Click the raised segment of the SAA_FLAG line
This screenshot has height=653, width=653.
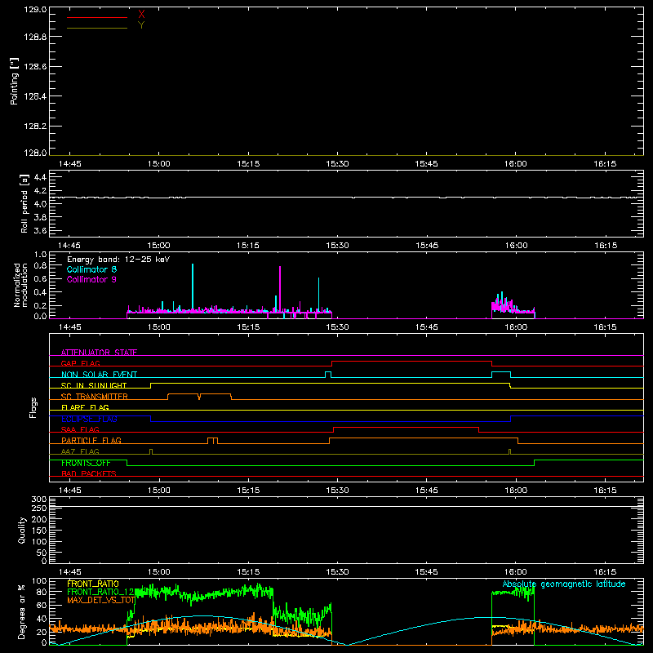point(406,427)
